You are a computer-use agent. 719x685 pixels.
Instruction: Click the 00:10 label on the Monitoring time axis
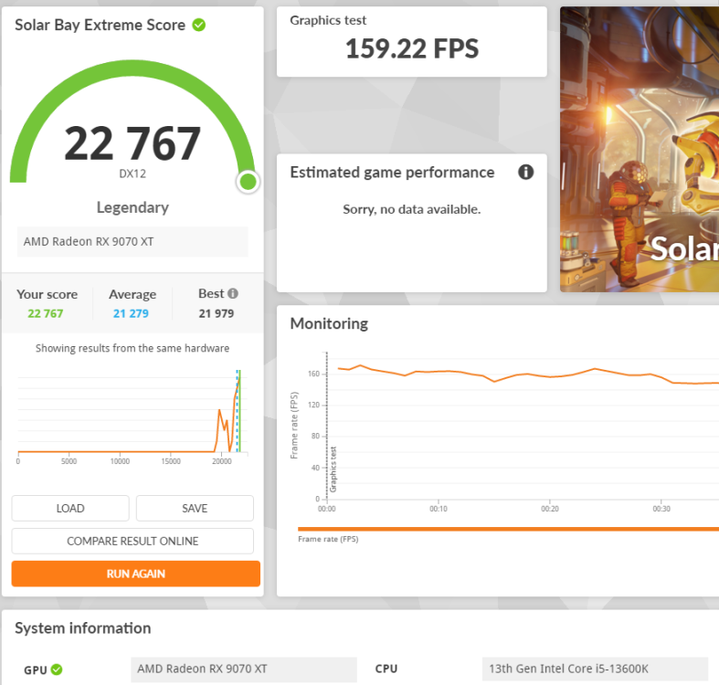pos(439,509)
